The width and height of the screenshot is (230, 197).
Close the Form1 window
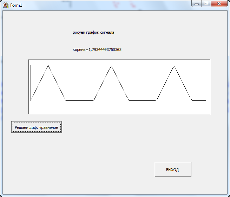pos(219,4)
